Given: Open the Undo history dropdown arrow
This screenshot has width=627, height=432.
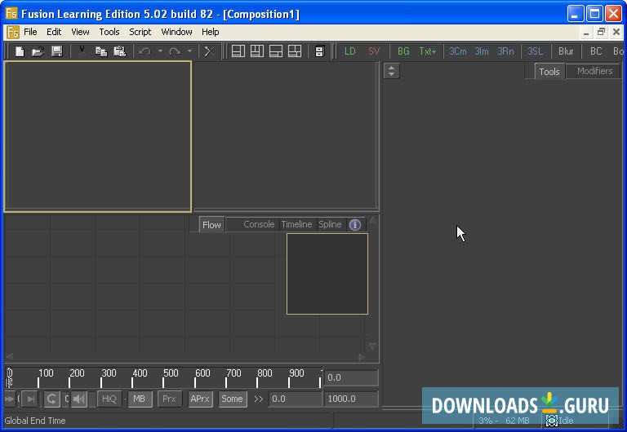Looking at the screenshot, I should [x=160, y=51].
